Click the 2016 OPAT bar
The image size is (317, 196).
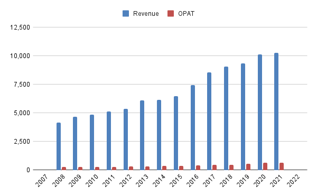coord(198,167)
